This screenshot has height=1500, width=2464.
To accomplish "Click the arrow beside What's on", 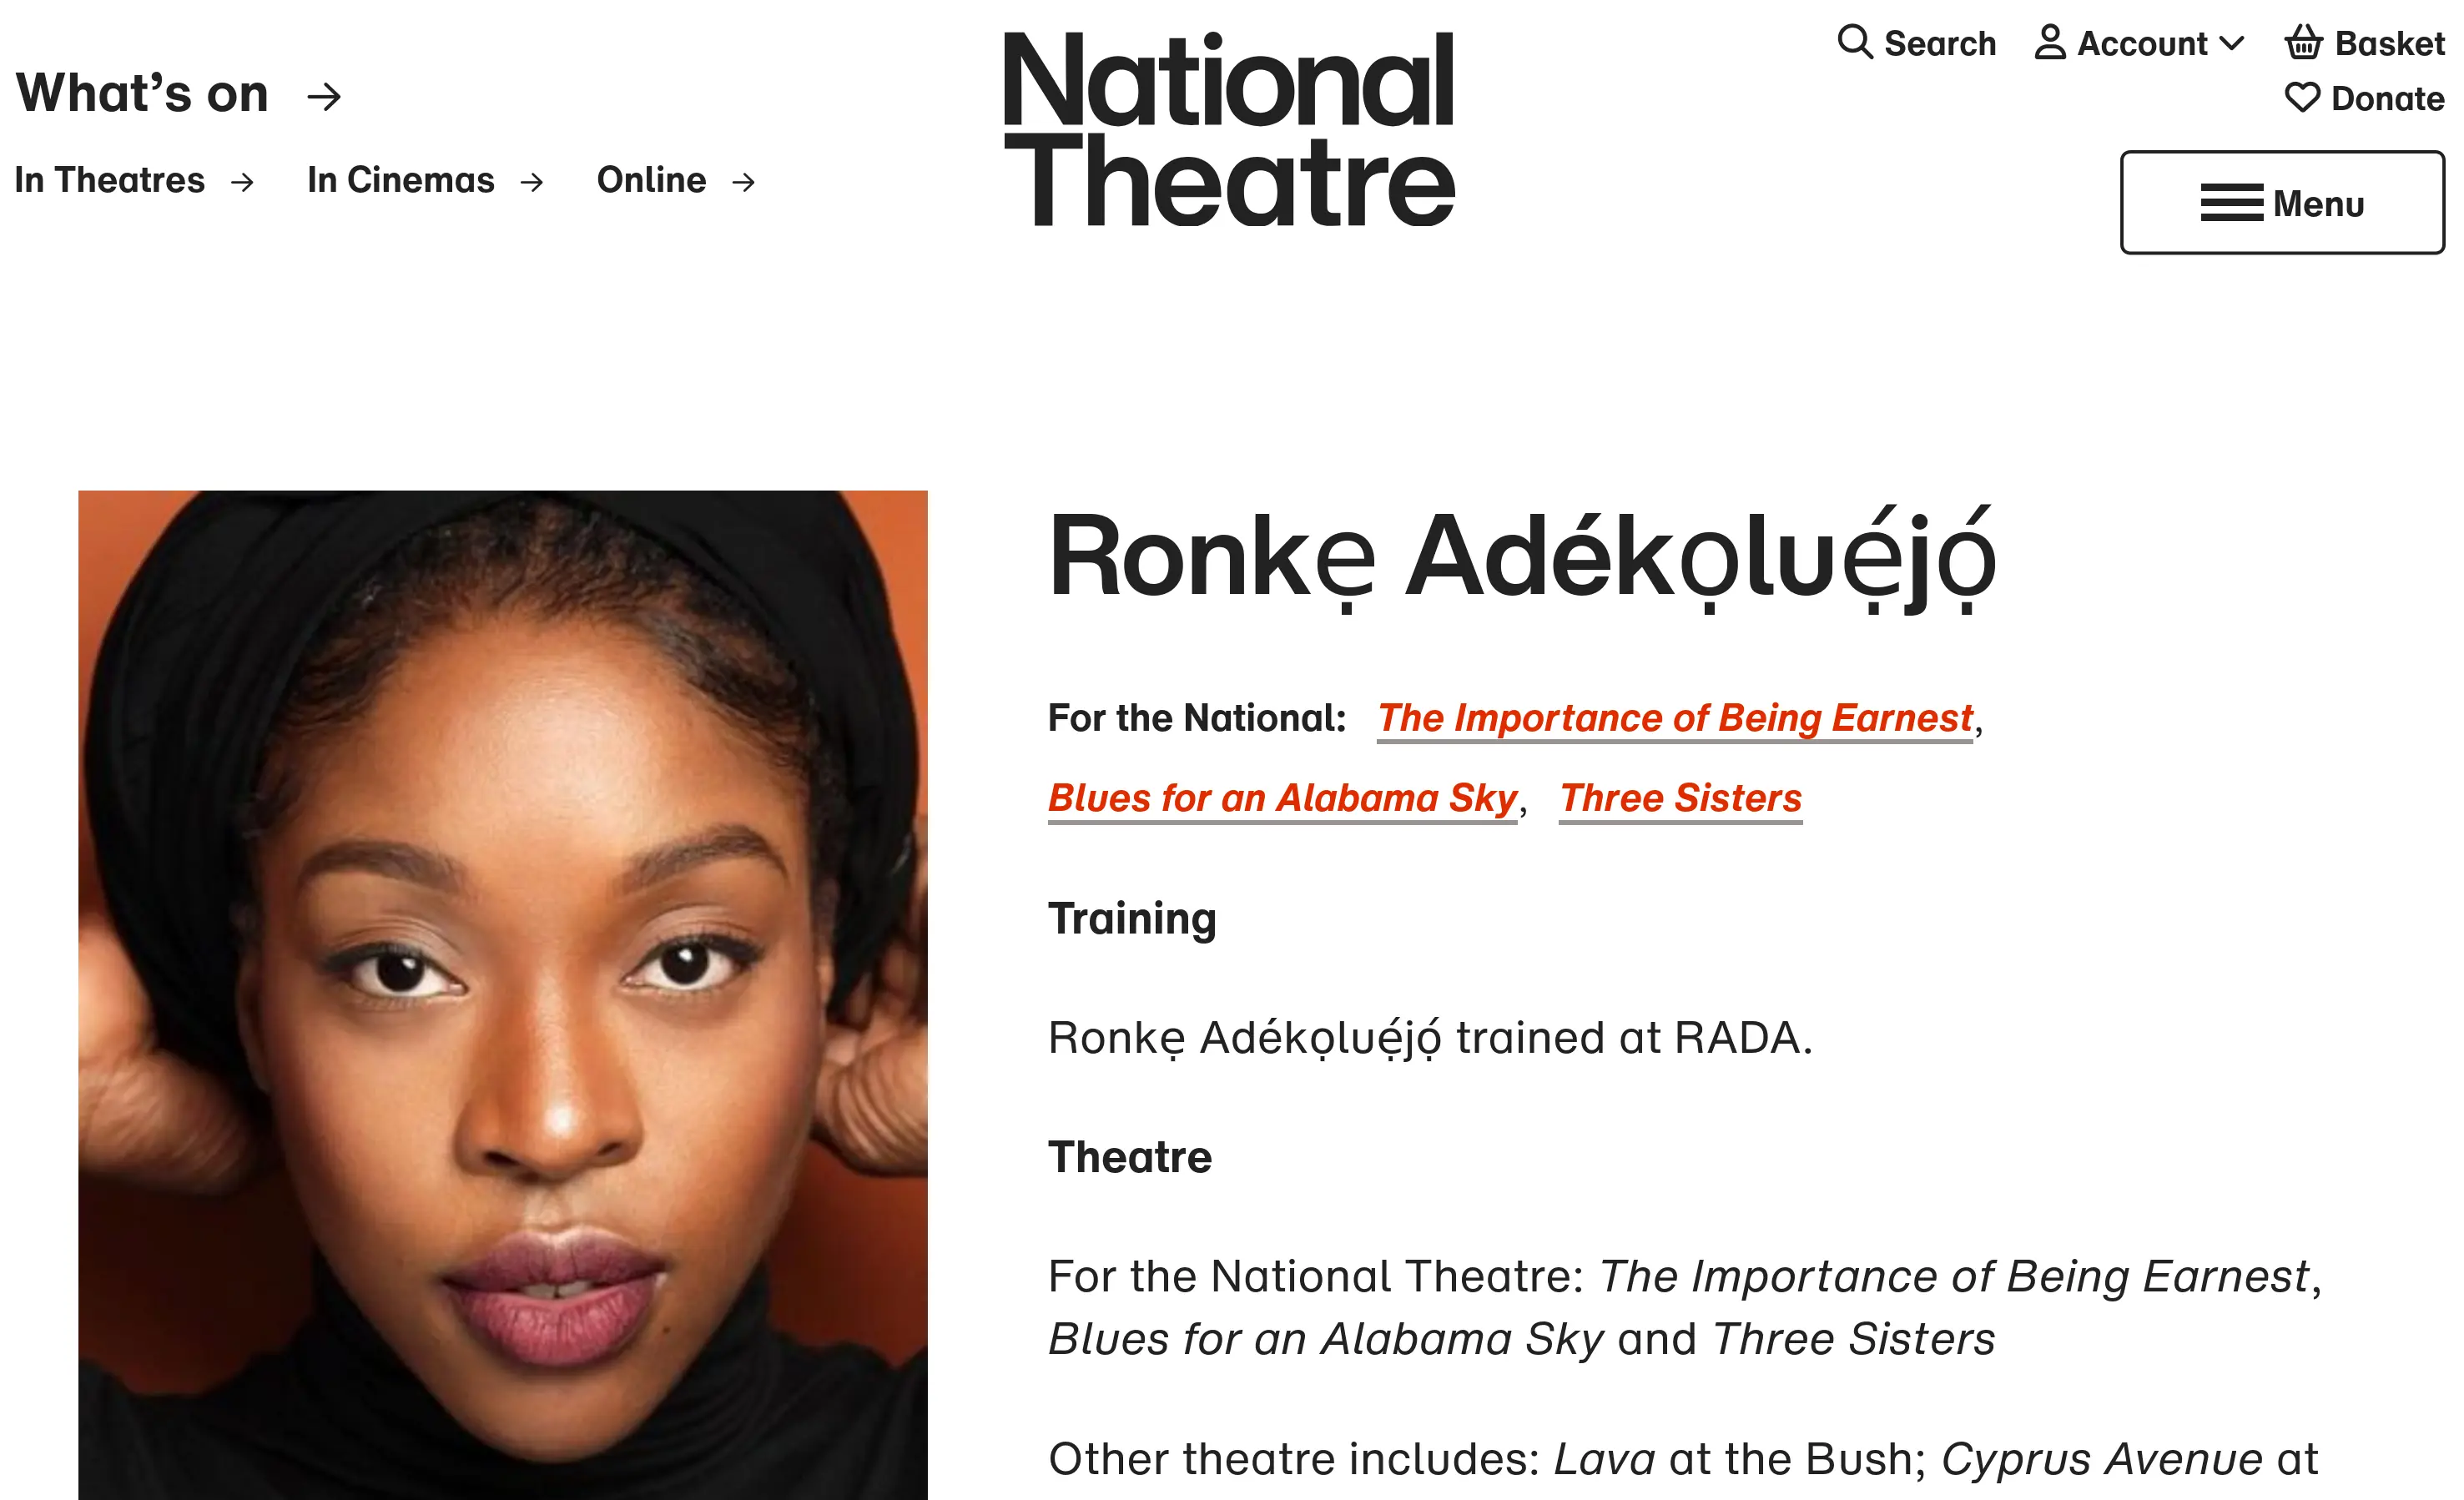I will pyautogui.click(x=324, y=97).
